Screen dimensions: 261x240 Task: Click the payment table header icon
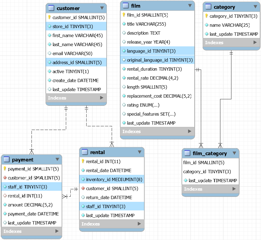7,159
